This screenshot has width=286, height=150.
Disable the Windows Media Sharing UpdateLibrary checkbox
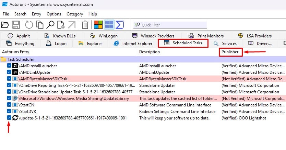point(9,98)
